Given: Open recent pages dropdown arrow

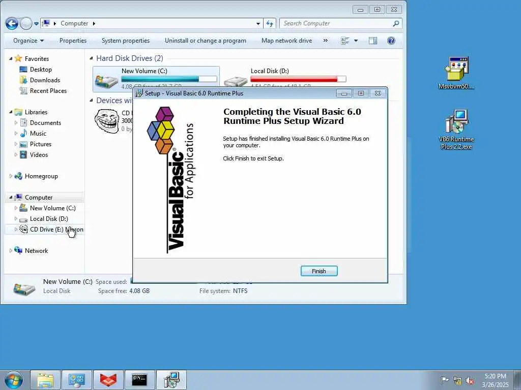Looking at the screenshot, I should (36, 24).
